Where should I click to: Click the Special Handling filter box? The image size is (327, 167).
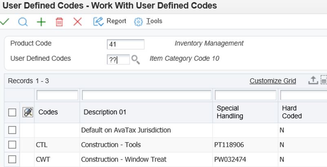tap(245, 95)
